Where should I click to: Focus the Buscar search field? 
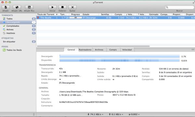pos(180,7)
